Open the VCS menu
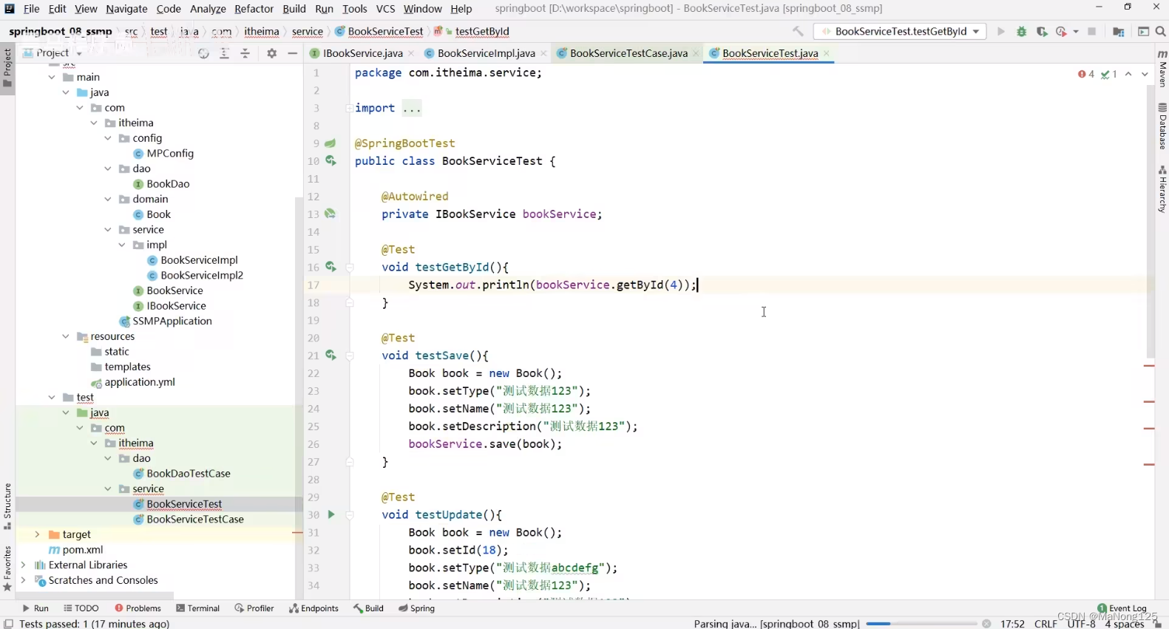The width and height of the screenshot is (1169, 629). coord(385,9)
